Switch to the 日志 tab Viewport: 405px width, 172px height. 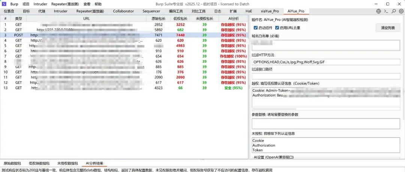click(x=218, y=11)
